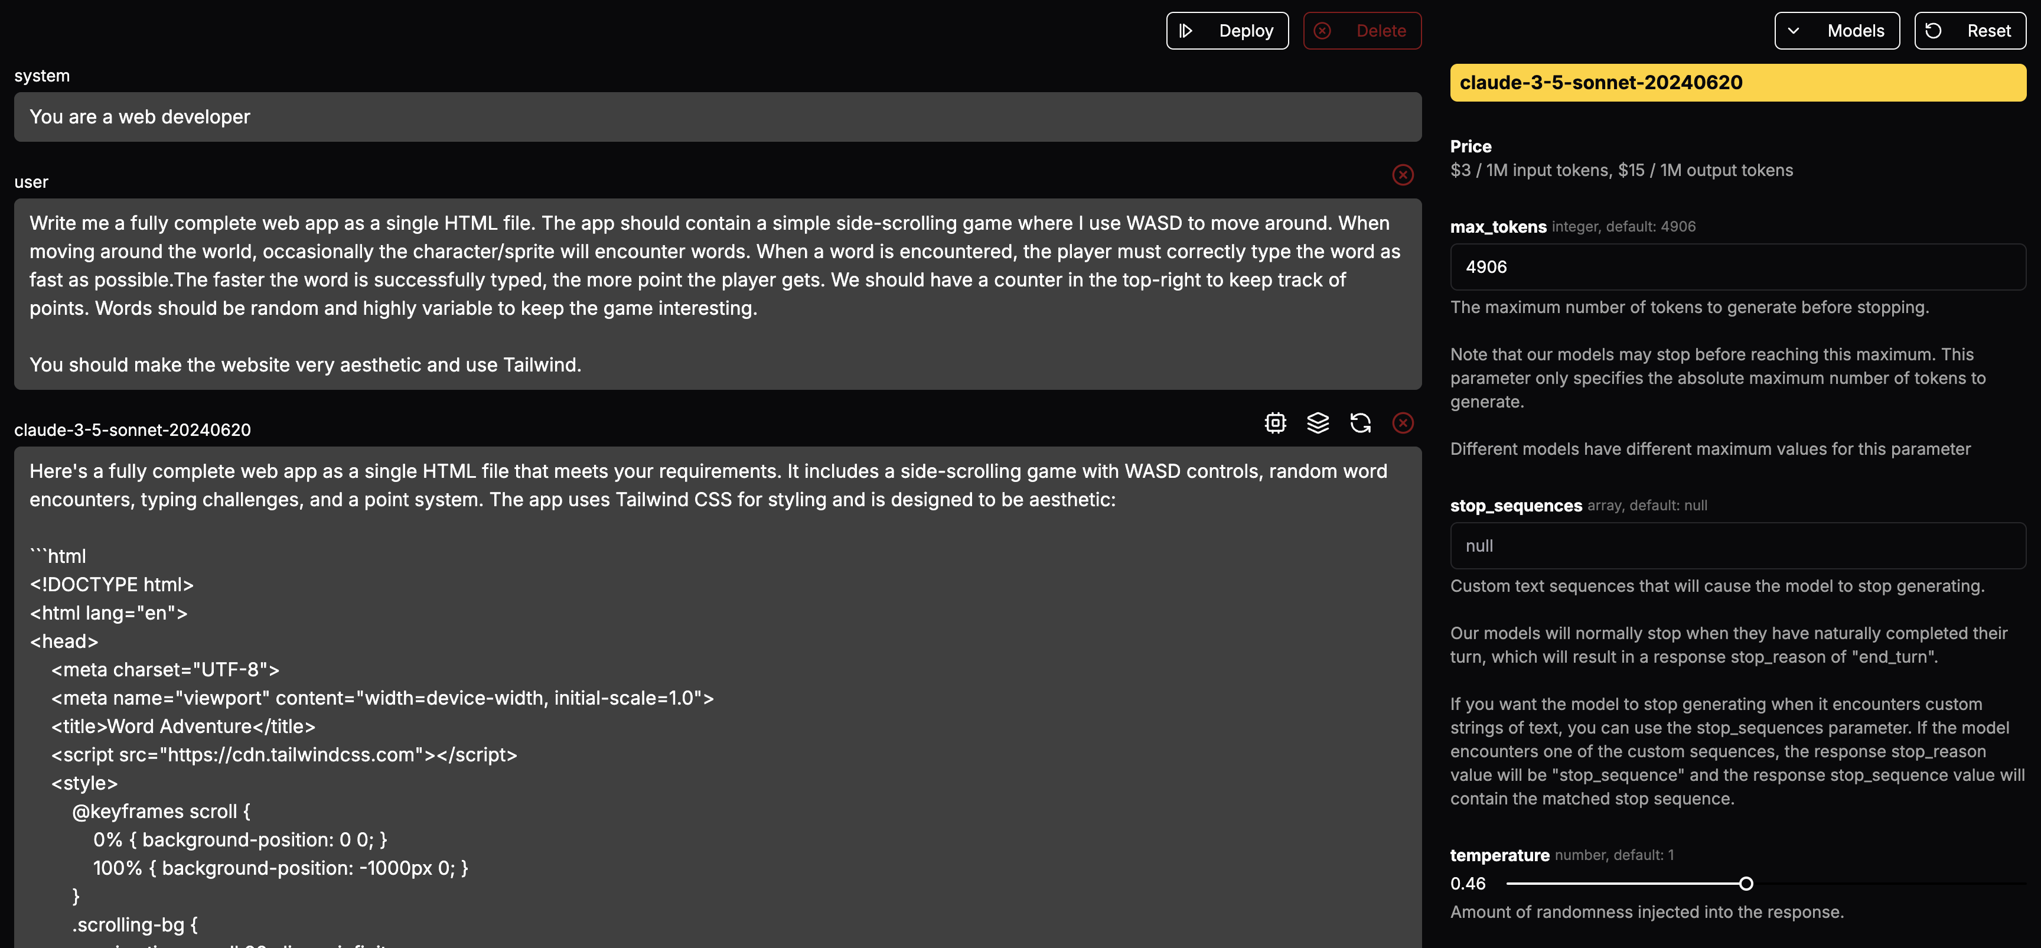Click the play icon inside Deploy button
Image resolution: width=2041 pixels, height=948 pixels.
tap(1185, 31)
